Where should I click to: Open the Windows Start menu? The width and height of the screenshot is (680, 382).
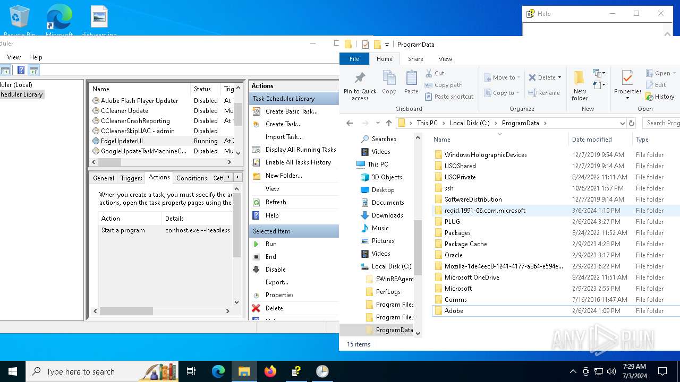click(13, 371)
